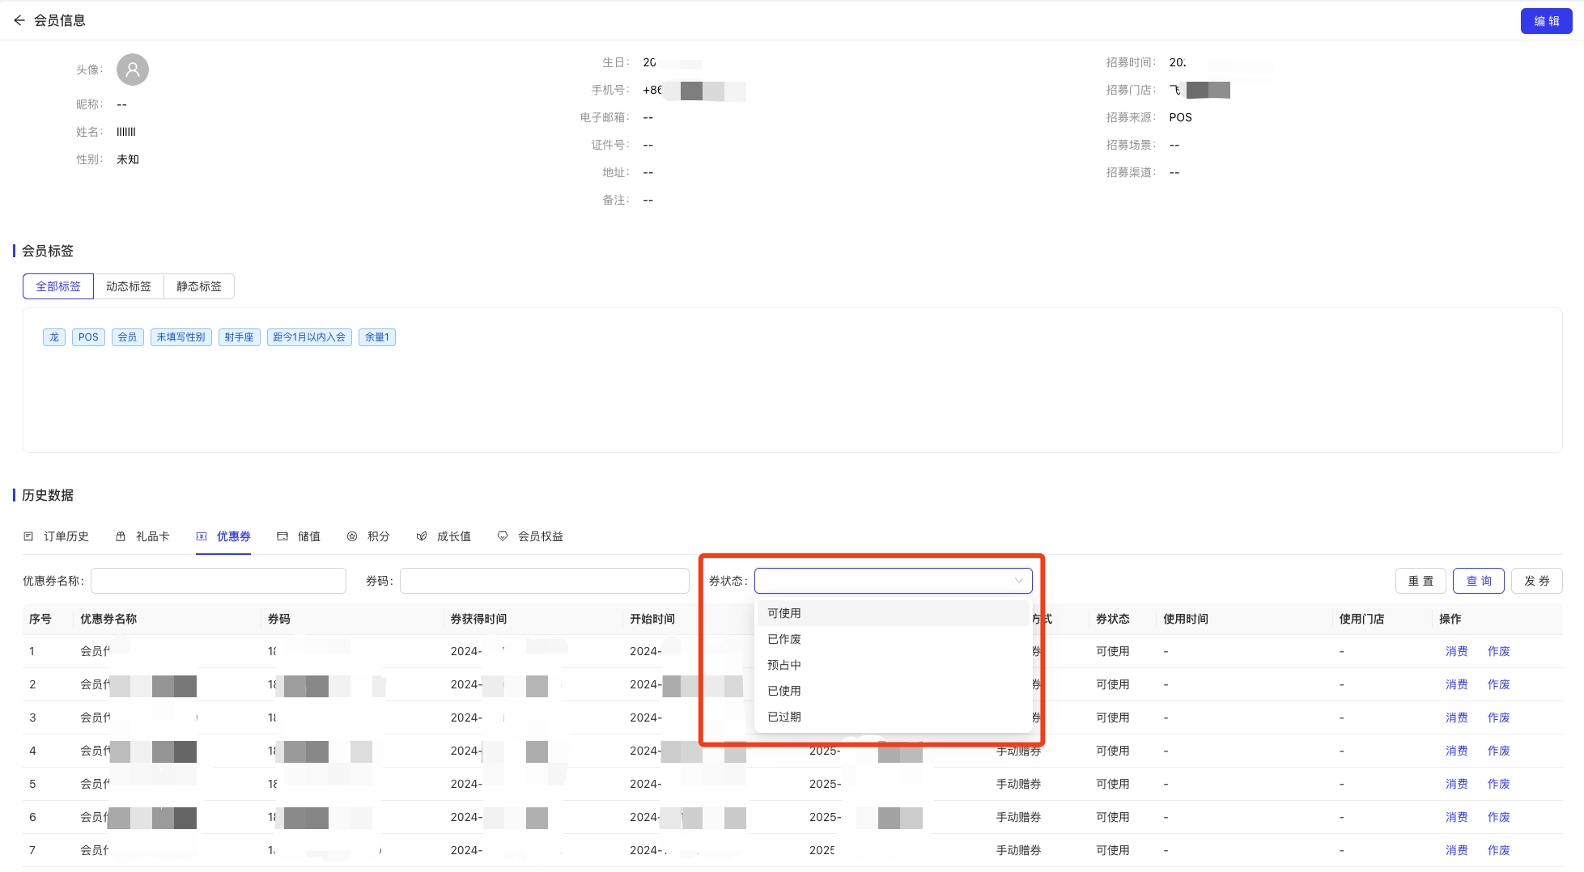The image size is (1584, 872).
Task: Click the 会员 member tag
Action: click(128, 337)
